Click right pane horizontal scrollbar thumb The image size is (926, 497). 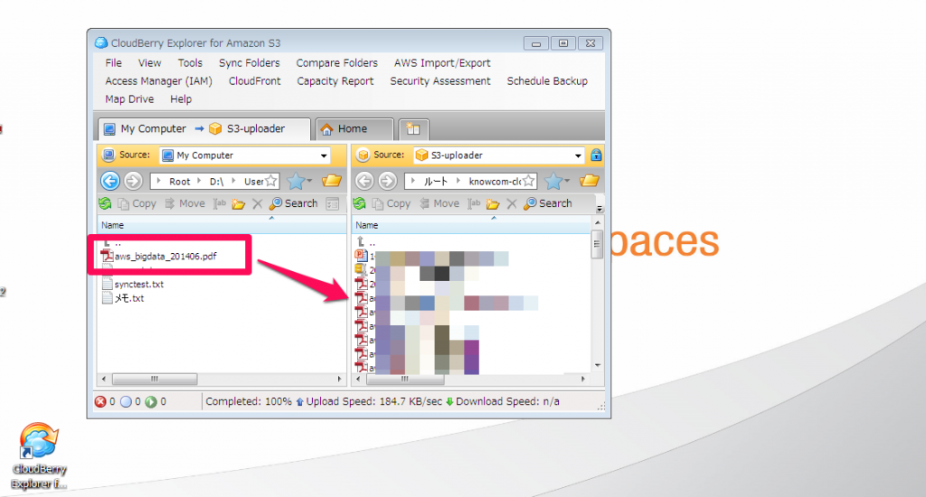(x=404, y=379)
